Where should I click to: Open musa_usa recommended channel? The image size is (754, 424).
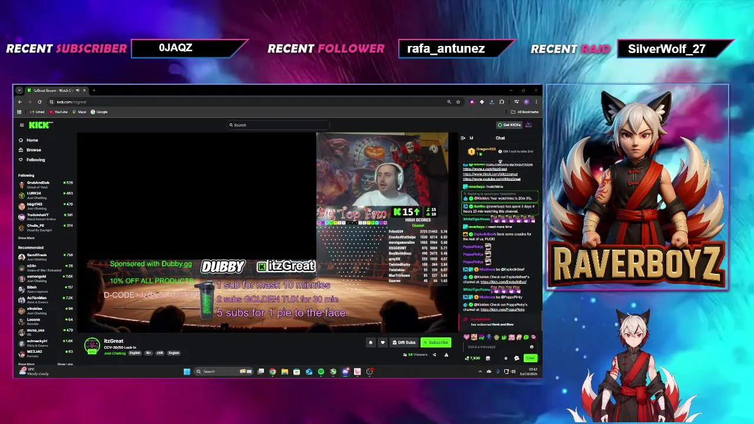pos(45,332)
